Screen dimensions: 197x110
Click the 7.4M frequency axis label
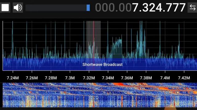(165, 78)
